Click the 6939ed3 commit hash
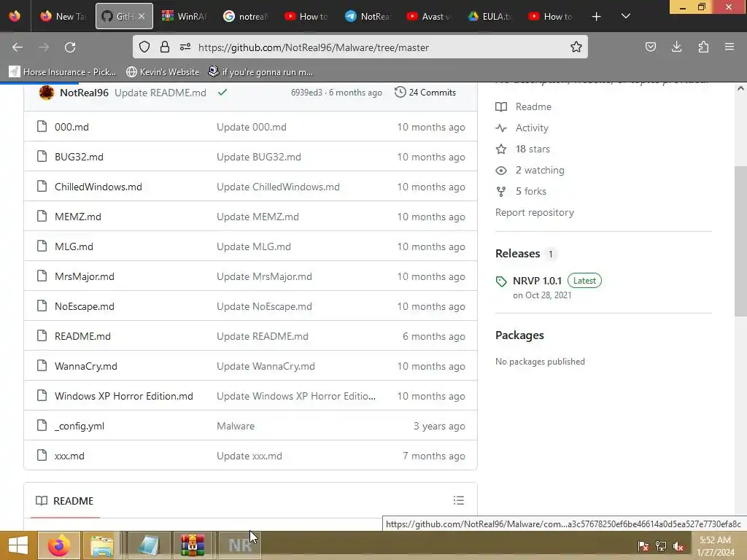 pos(307,93)
